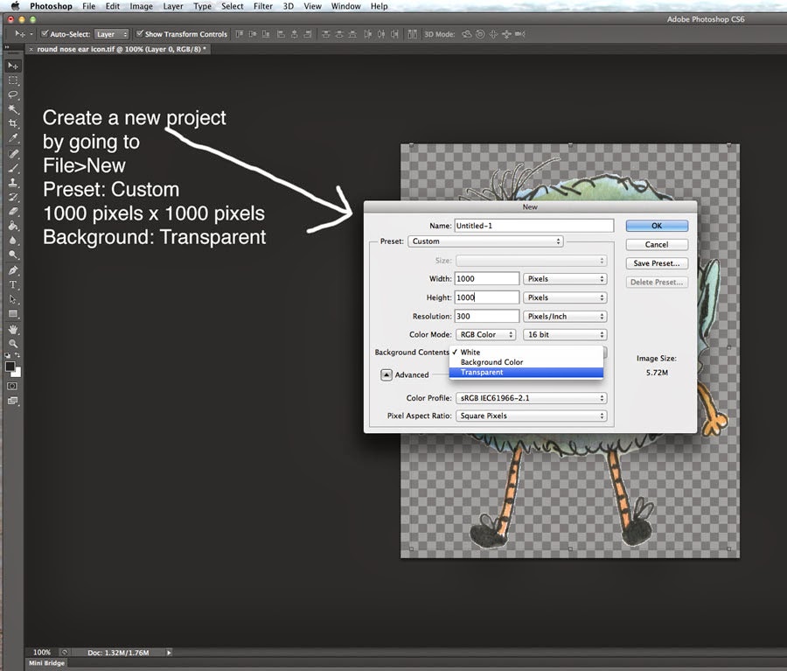
Task: Select the Clone Stamp tool
Action: coord(13,182)
